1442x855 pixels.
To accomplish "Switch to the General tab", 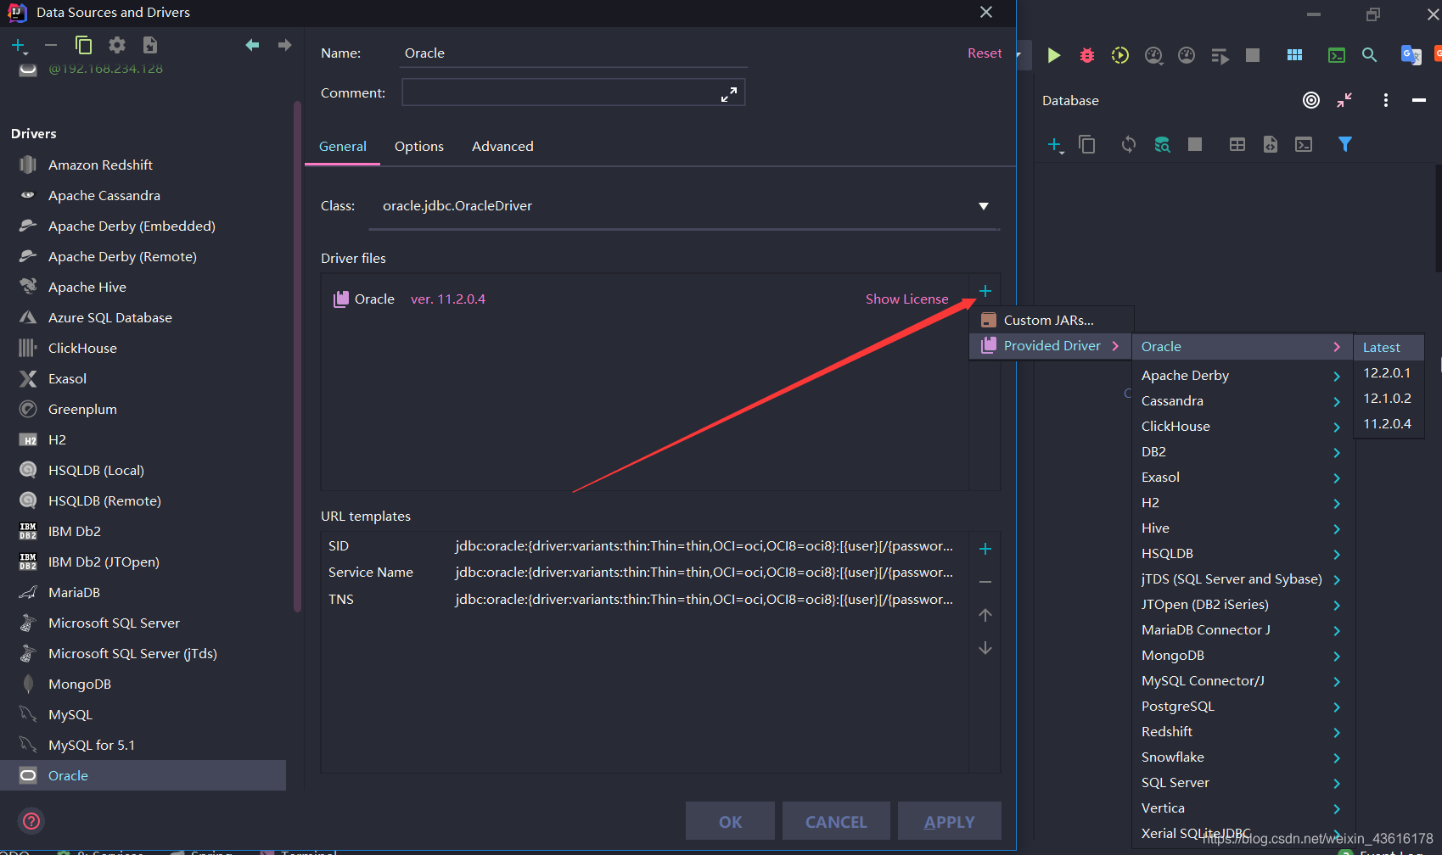I will pyautogui.click(x=343, y=147).
